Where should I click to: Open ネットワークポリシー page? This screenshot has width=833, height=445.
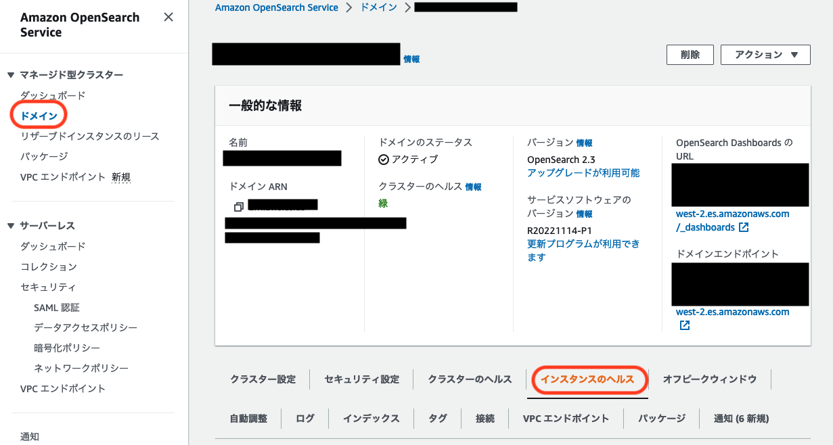tap(81, 368)
